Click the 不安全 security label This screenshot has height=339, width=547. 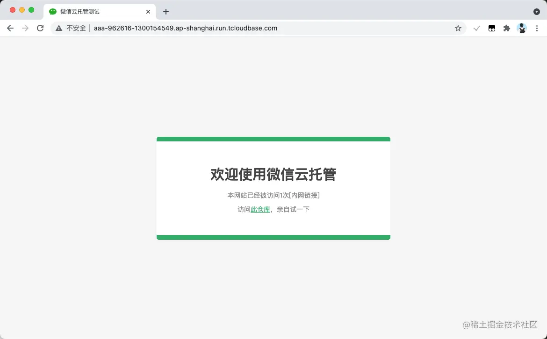[76, 28]
